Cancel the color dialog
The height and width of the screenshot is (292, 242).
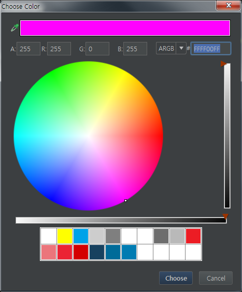[x=216, y=278]
